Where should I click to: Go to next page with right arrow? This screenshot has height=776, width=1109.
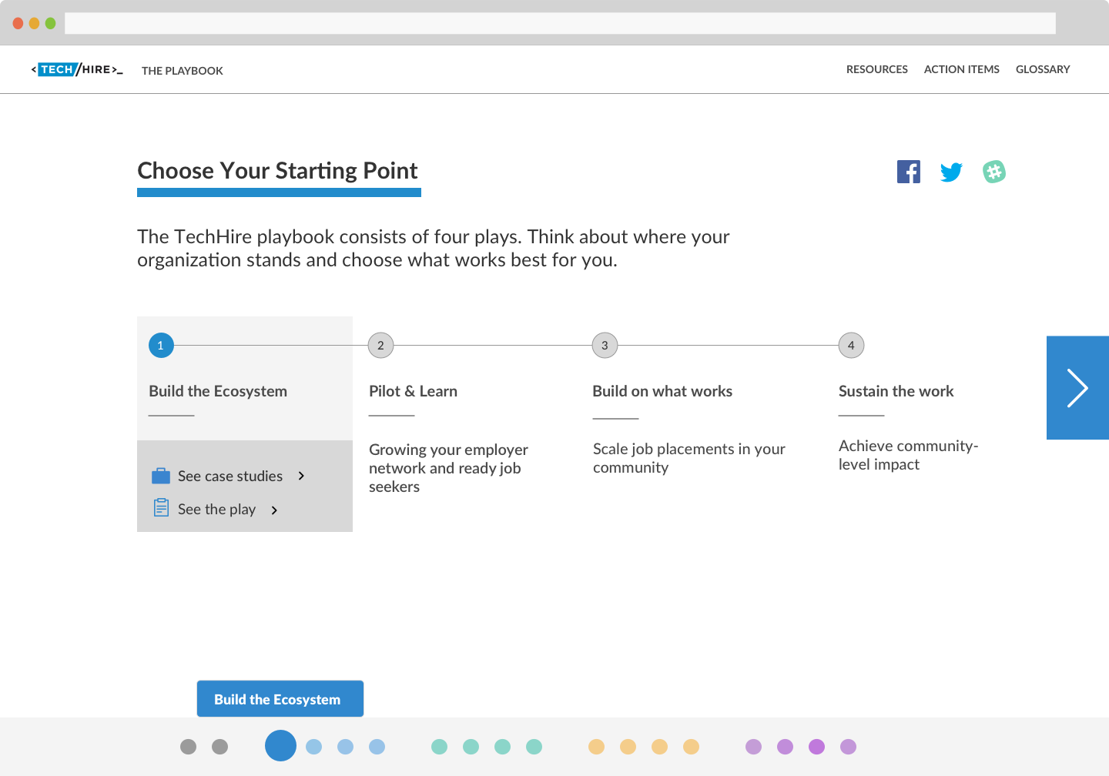click(x=1077, y=388)
